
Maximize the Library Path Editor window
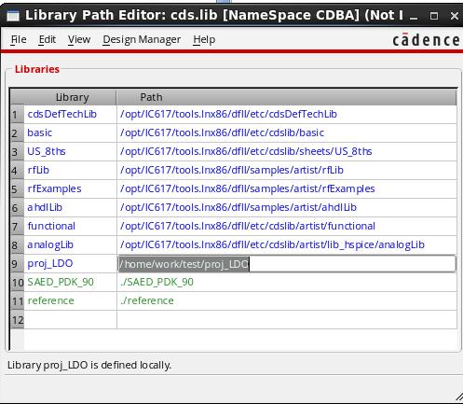[x=434, y=16]
